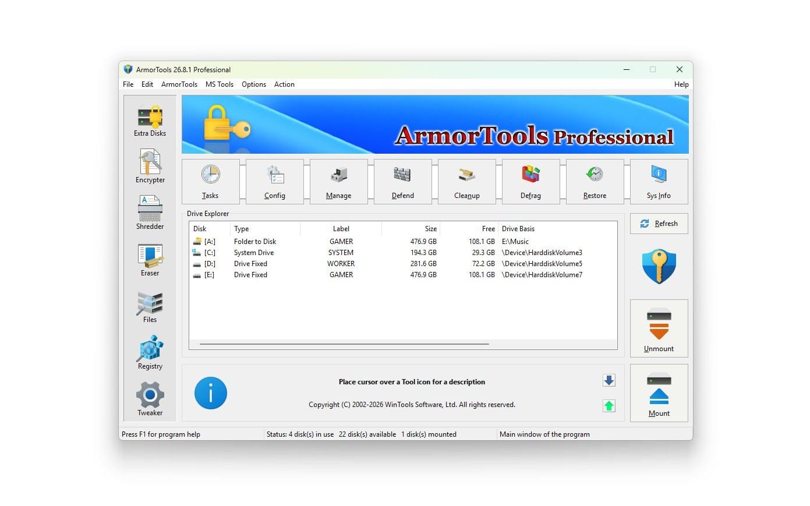
Task: Open the Config tool
Action: pyautogui.click(x=275, y=181)
